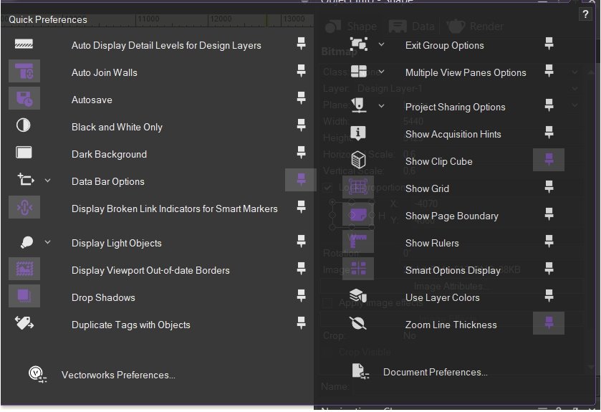Toggle the pin for Show Clip Cube

(x=549, y=161)
